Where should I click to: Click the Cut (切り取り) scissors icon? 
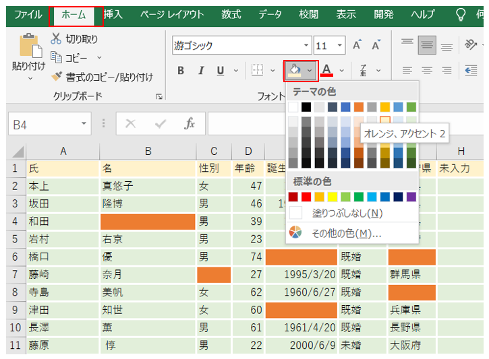tap(56, 39)
